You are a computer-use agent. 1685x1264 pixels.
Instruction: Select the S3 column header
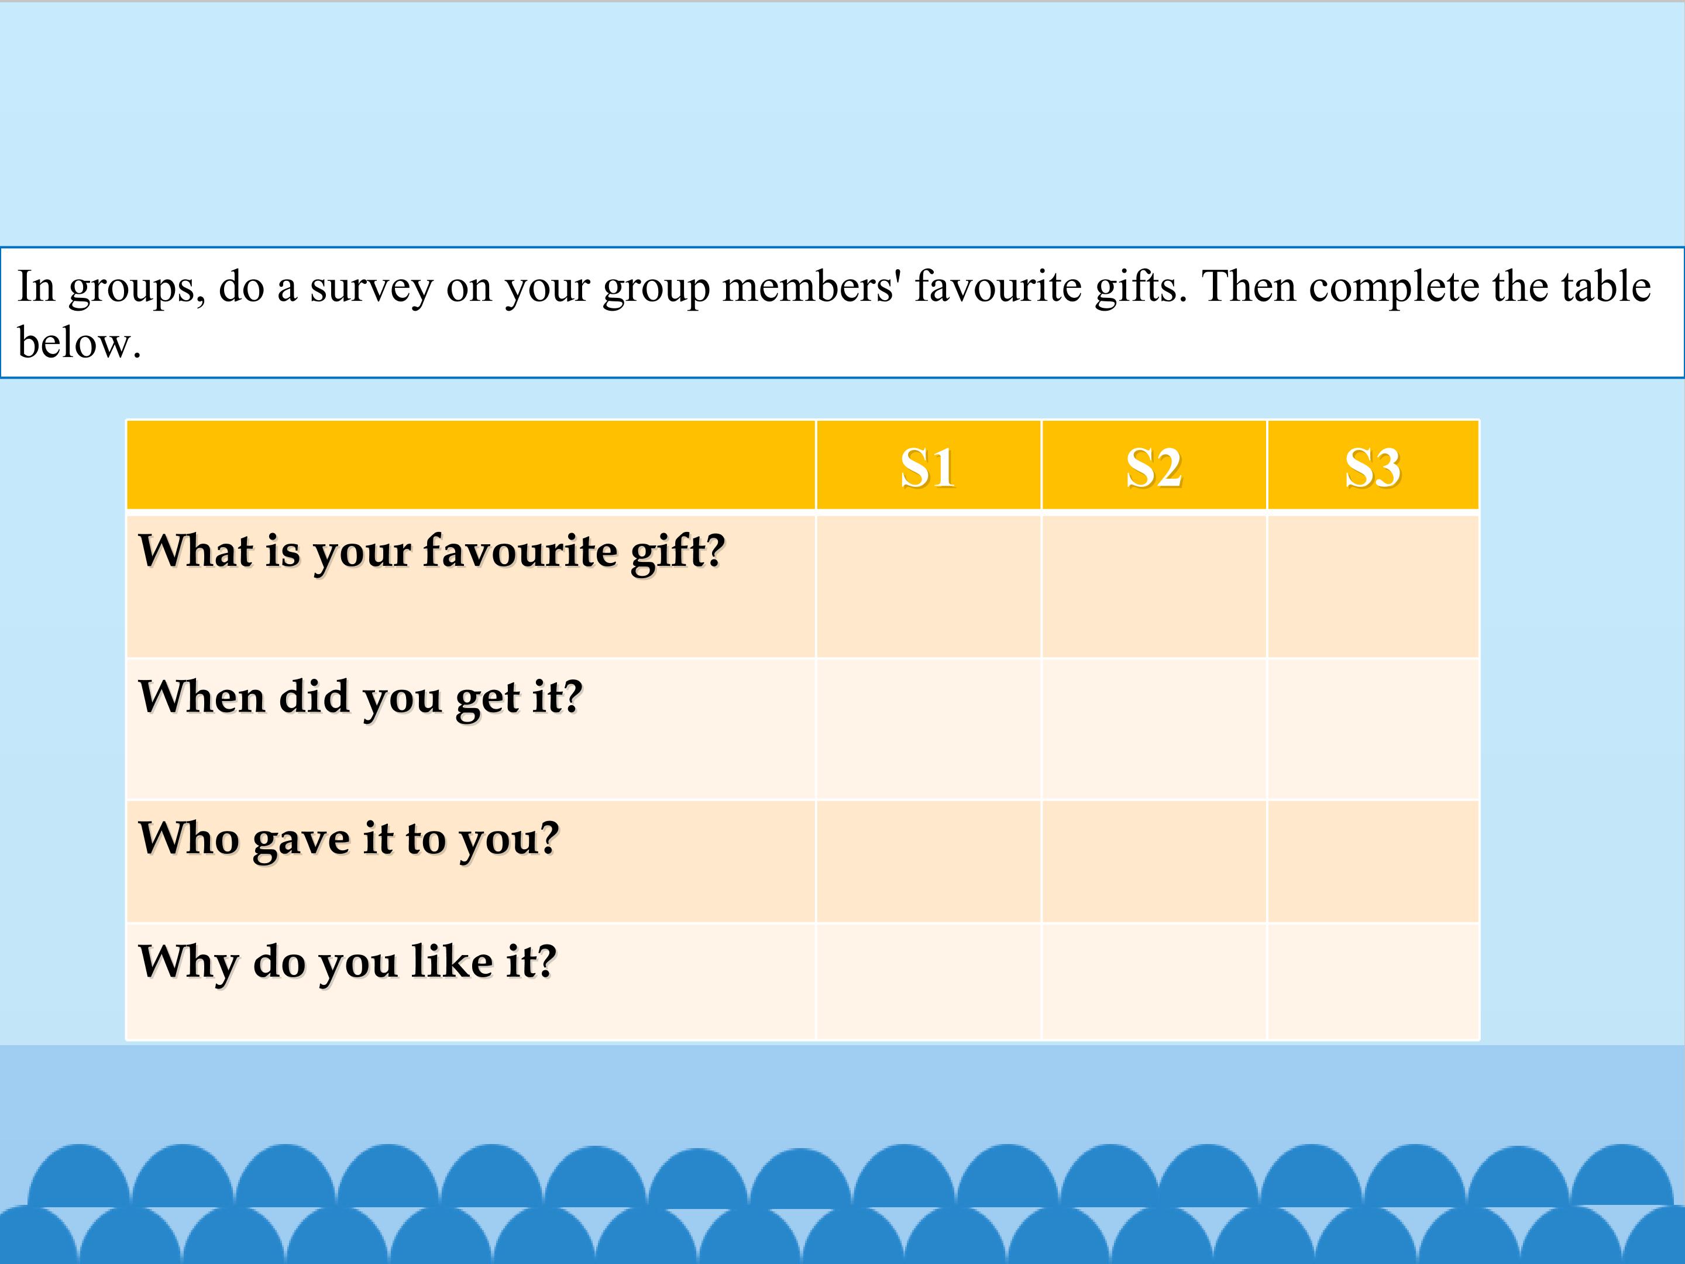[1372, 466]
